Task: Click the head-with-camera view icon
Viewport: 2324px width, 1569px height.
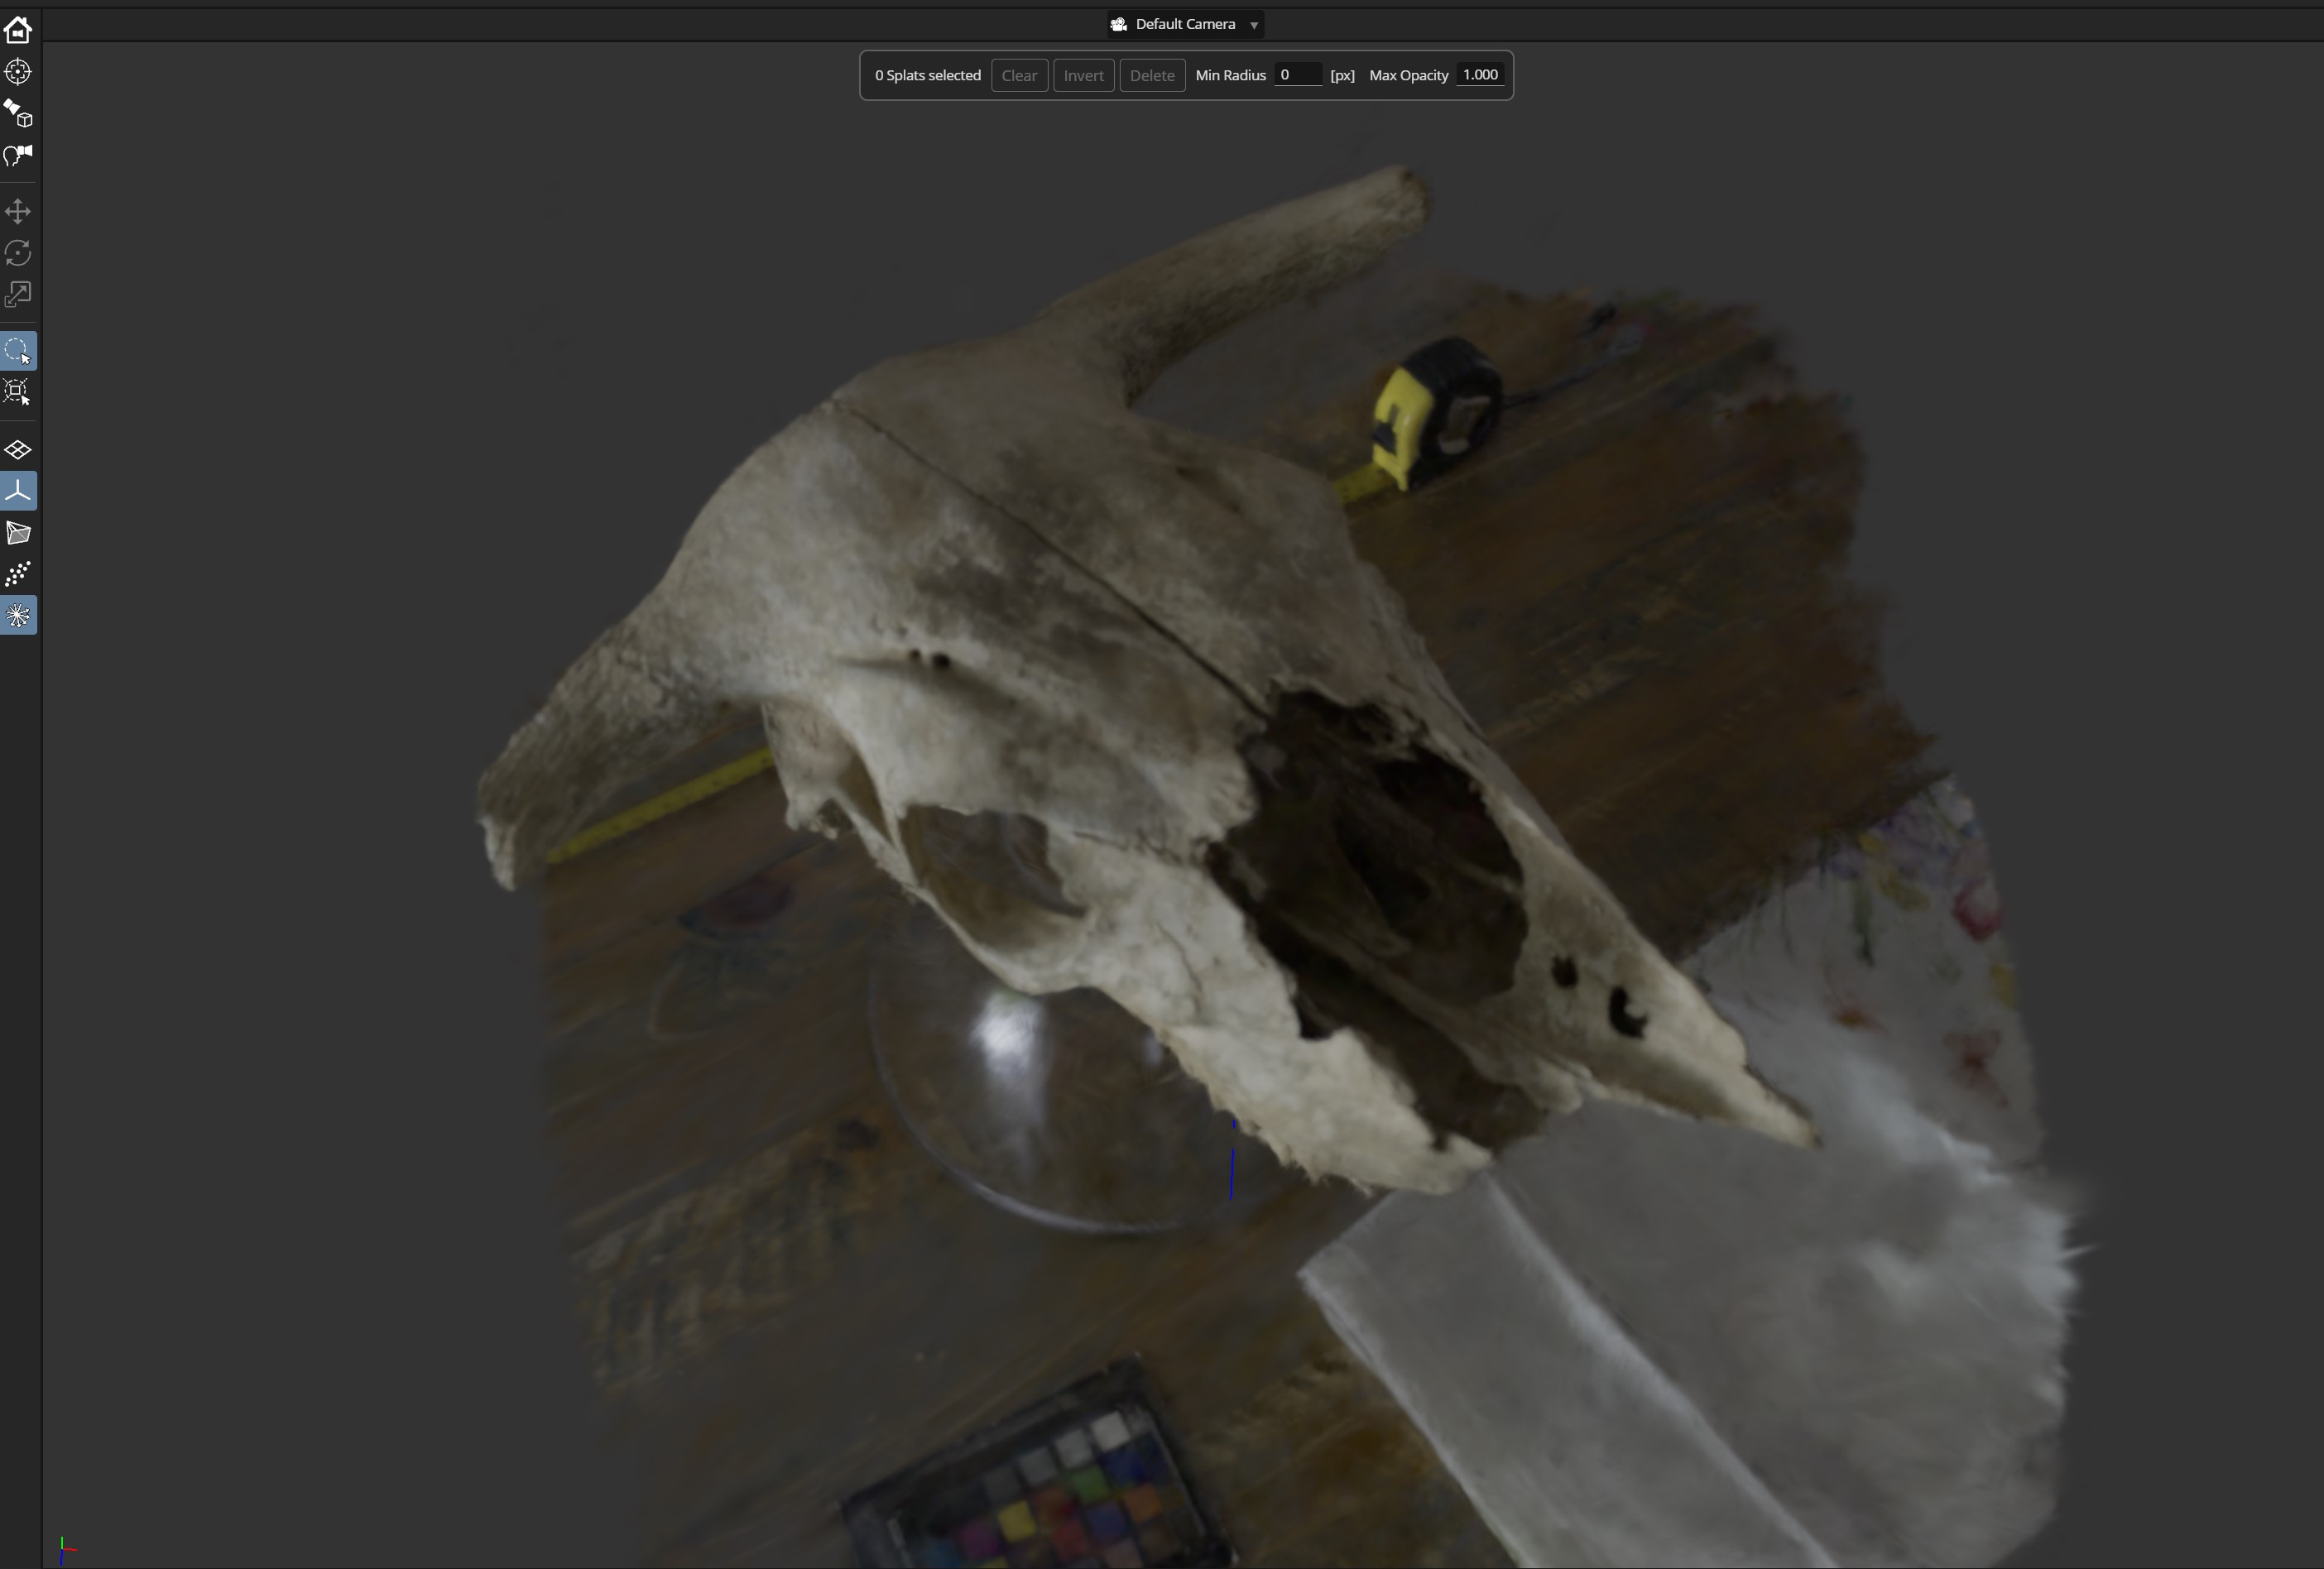Action: (x=18, y=155)
